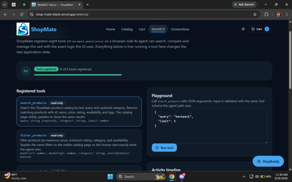Open the Cart nav item

pos(142,29)
